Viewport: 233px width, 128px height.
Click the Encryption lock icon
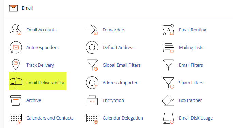(x=92, y=100)
